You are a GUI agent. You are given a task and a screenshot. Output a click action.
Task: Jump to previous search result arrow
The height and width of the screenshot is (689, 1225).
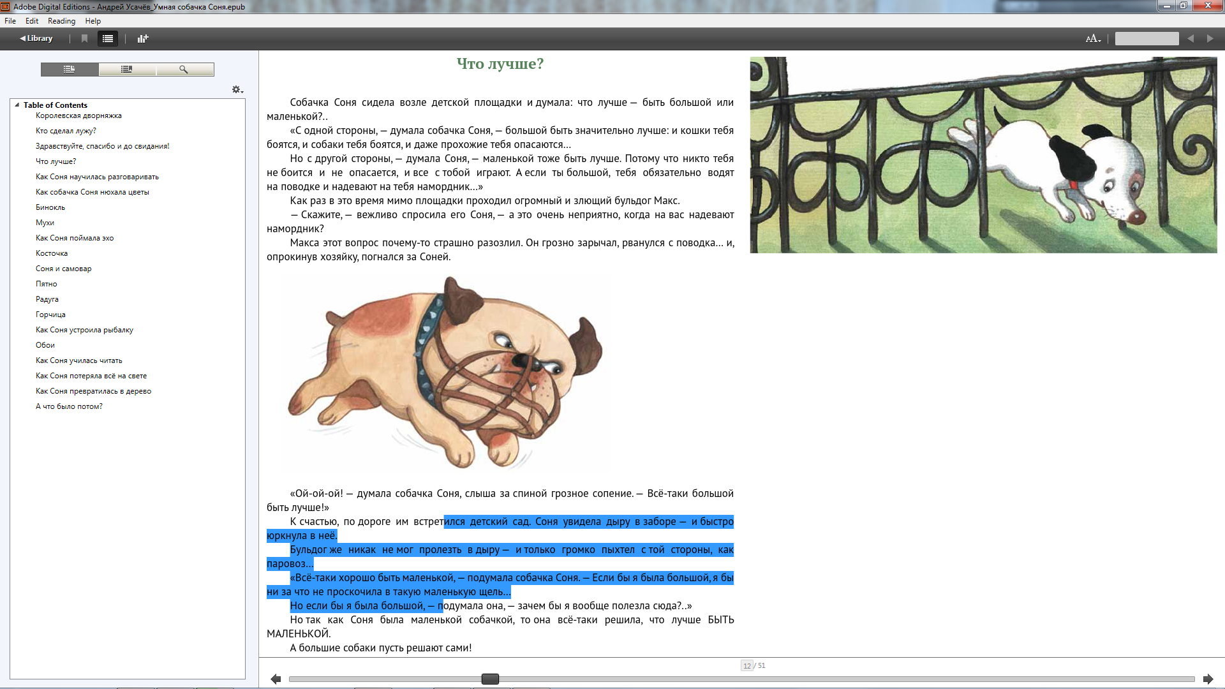point(1191,38)
